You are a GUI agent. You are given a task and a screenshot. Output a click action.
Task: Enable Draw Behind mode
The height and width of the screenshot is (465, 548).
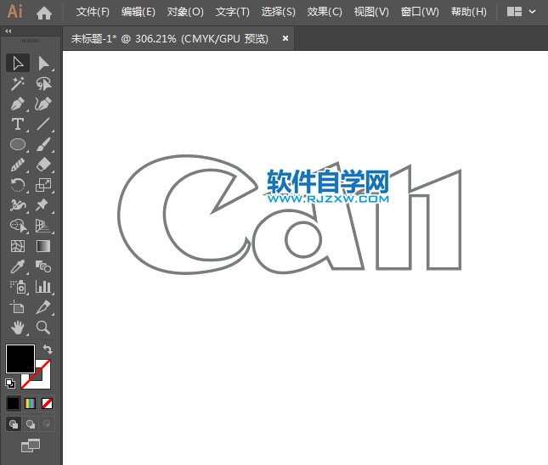pos(31,424)
